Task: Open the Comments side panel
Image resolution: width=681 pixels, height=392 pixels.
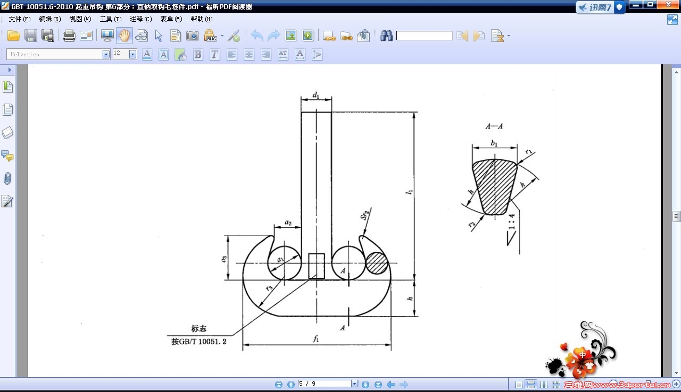Action: pos(7,156)
